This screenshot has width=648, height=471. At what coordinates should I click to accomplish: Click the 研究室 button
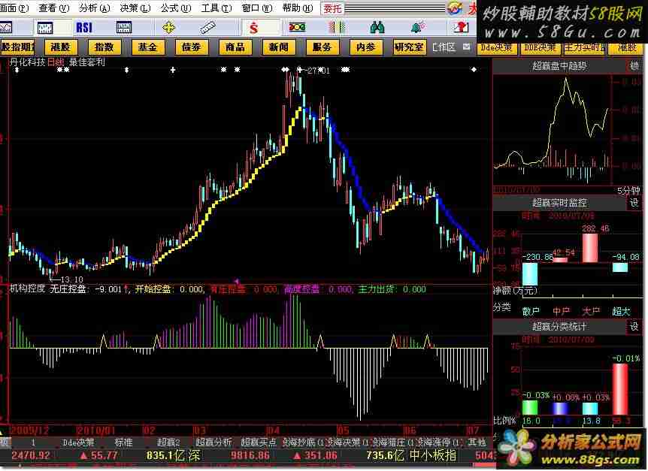click(x=409, y=47)
